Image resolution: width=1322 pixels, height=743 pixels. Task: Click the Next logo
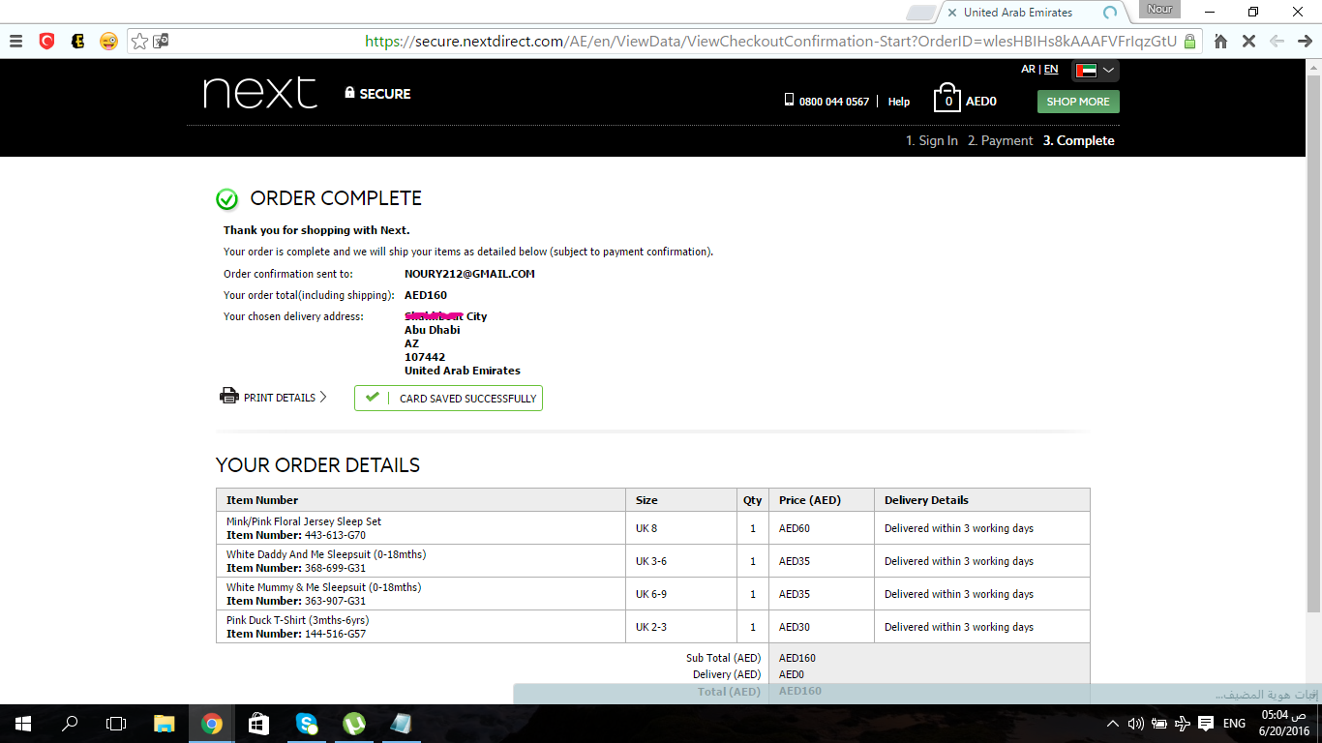tap(259, 93)
